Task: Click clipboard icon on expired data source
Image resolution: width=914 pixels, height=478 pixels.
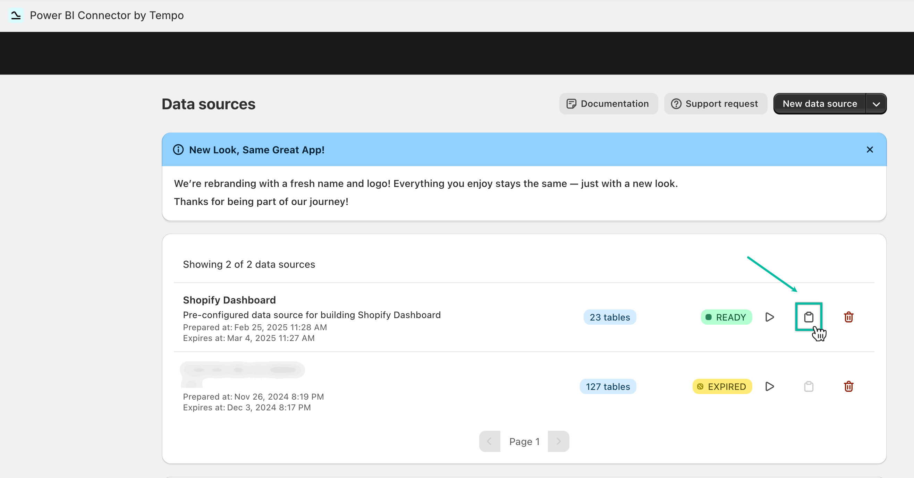Action: click(x=808, y=386)
